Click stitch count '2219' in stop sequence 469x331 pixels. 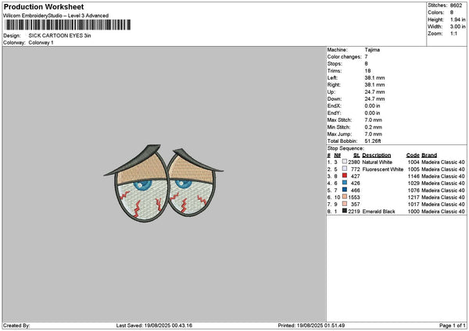click(354, 212)
